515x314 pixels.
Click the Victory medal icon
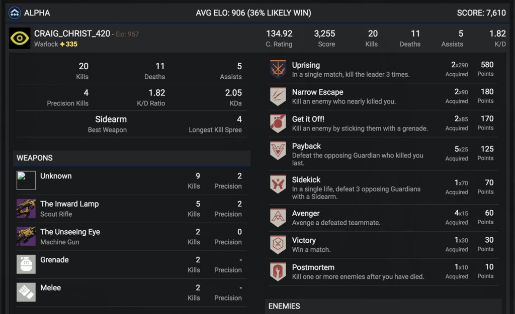(278, 245)
